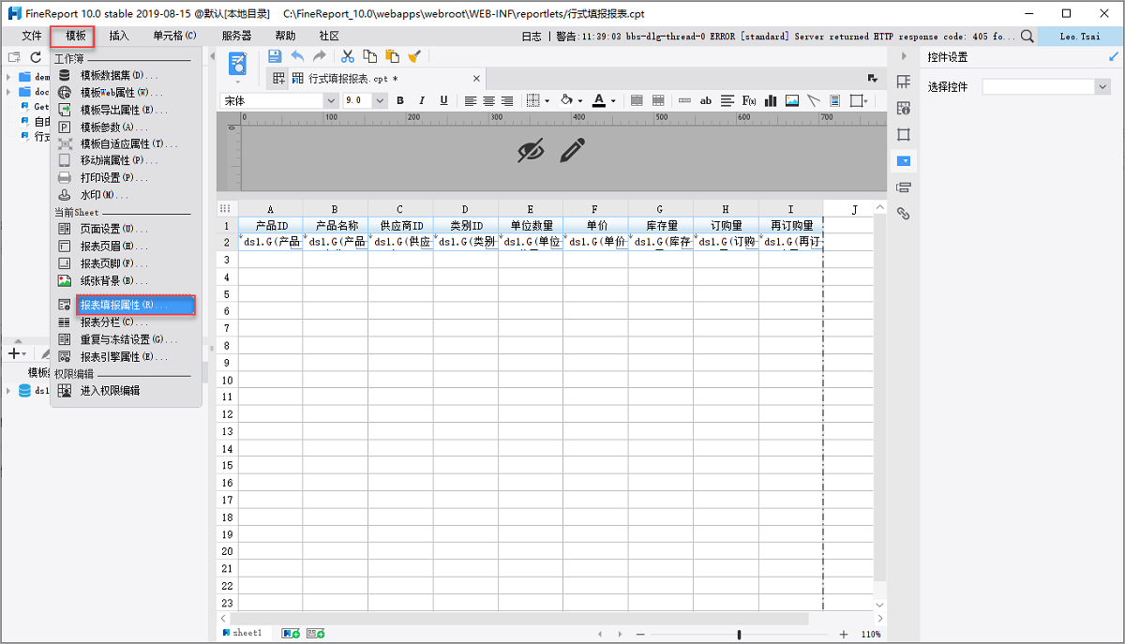1125x644 pixels.
Task: Edit parameter pane via pencil icon
Action: tap(573, 150)
